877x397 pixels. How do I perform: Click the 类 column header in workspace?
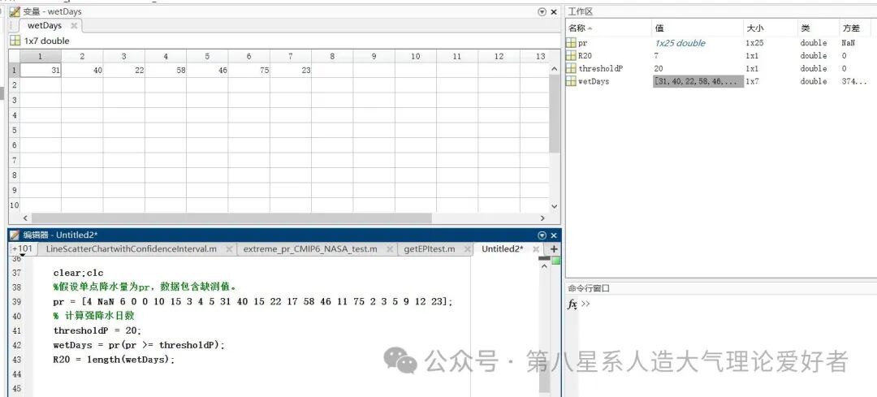(819, 28)
